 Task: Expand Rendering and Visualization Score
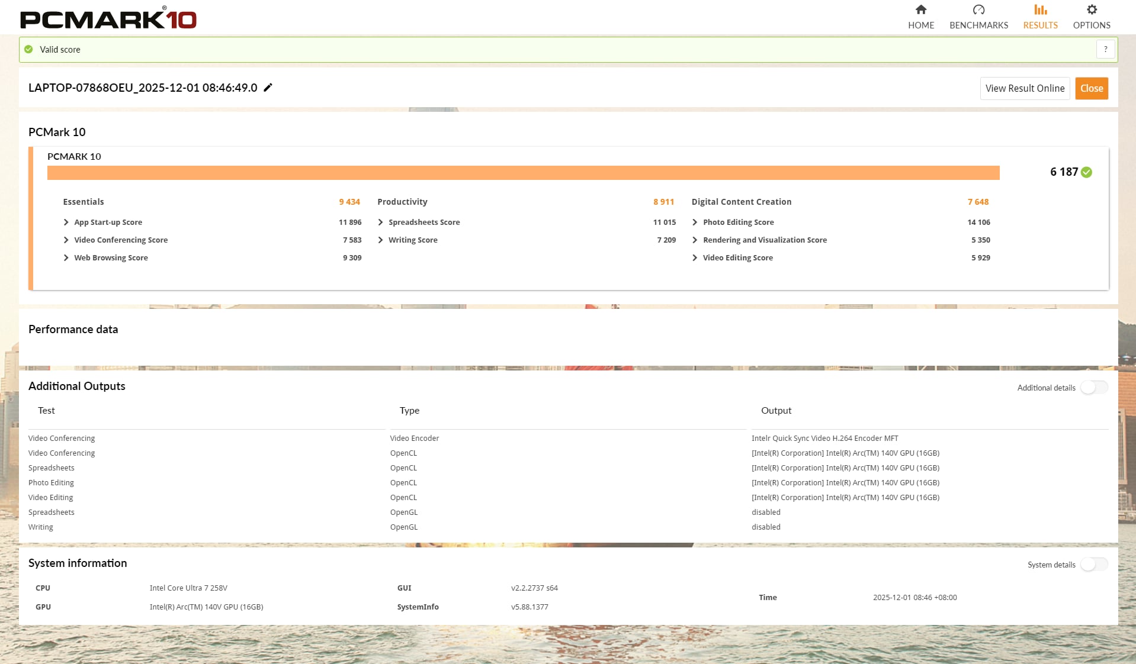[695, 240]
